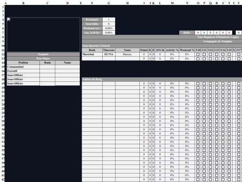The width and height of the screenshot is (242, 182).
Task: Click the empty Name cell in row 13
Action: [127, 58]
